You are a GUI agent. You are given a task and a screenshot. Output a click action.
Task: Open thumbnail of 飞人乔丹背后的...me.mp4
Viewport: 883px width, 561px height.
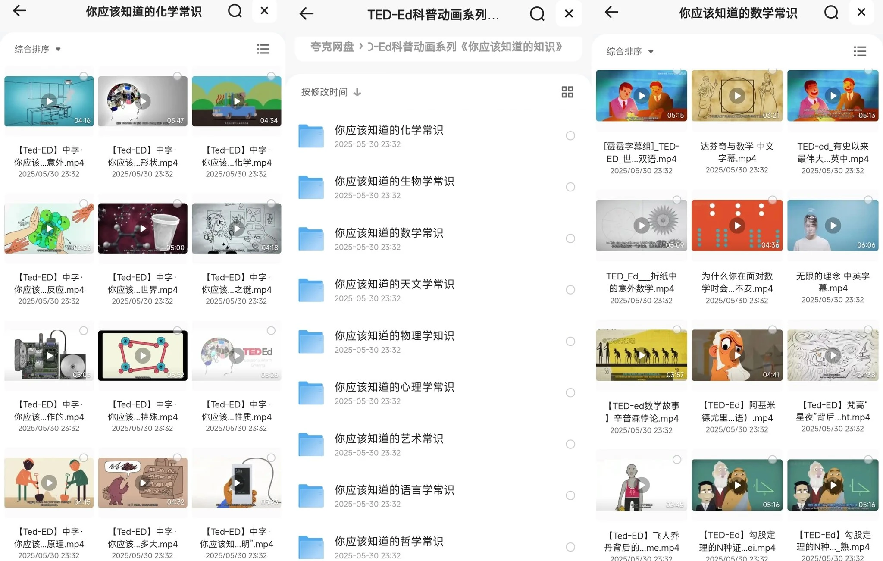641,485
